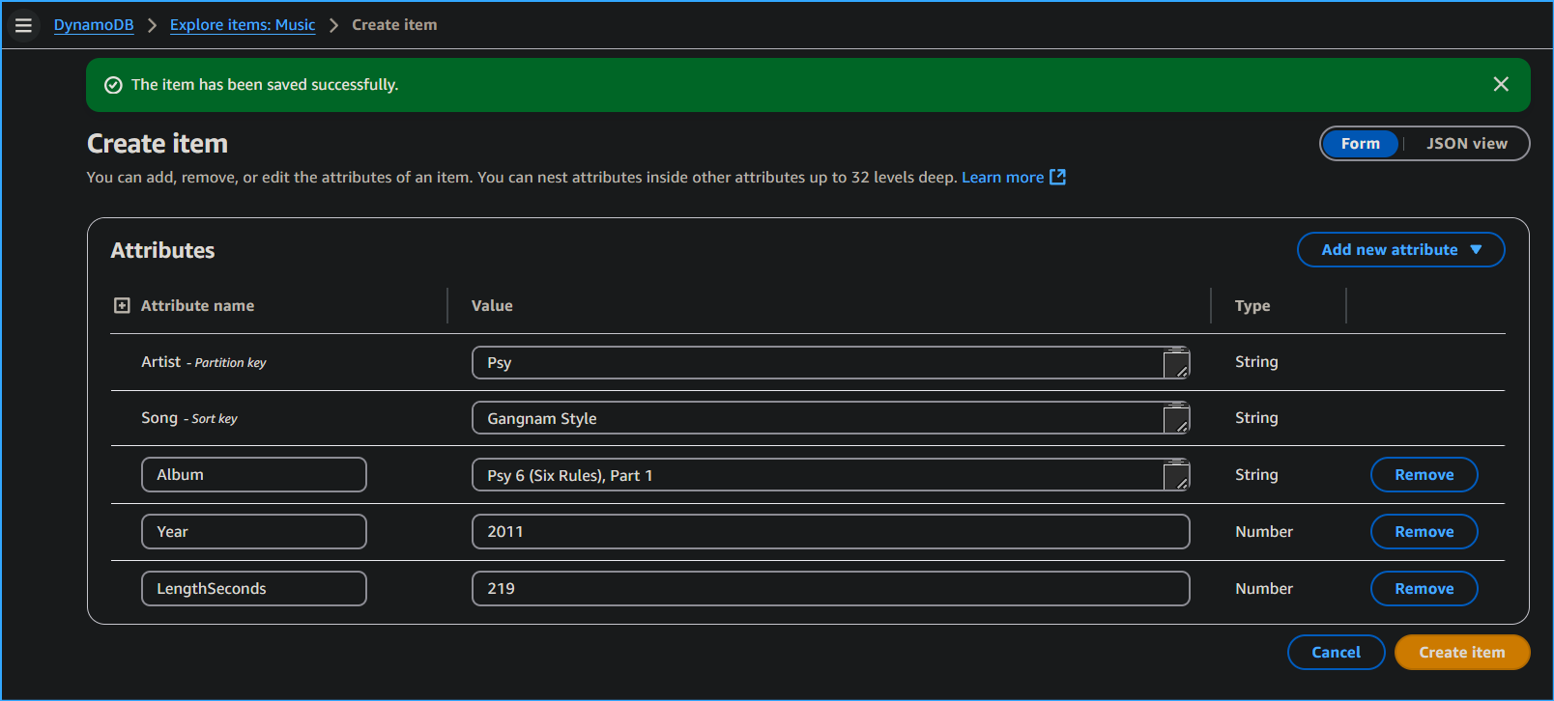This screenshot has height=701, width=1554.
Task: Click the String type of Artist row
Action: click(1256, 362)
